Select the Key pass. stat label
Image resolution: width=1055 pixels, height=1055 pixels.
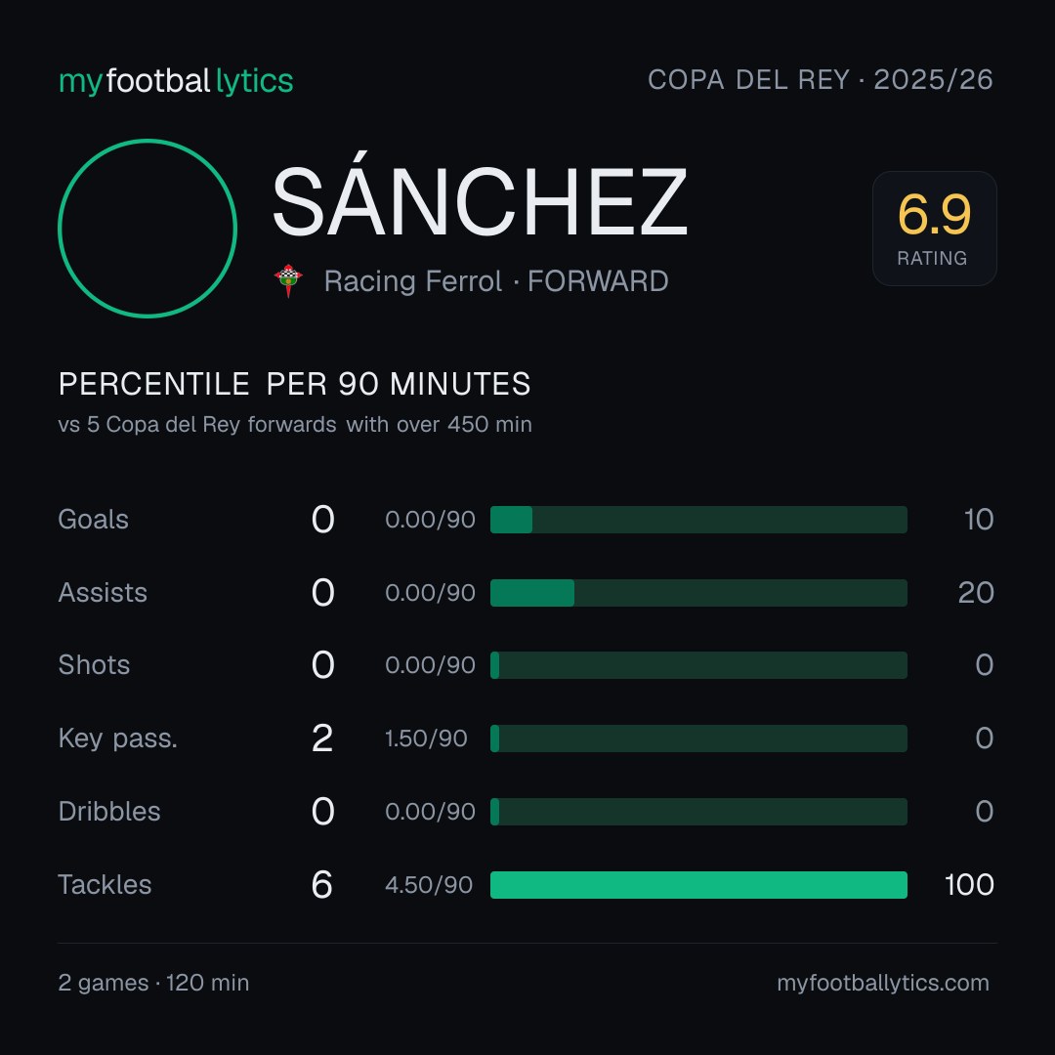118,738
